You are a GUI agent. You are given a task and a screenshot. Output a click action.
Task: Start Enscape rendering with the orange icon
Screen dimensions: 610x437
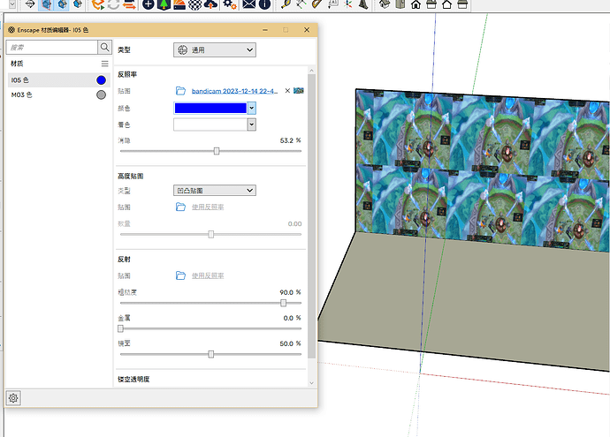coord(97,4)
